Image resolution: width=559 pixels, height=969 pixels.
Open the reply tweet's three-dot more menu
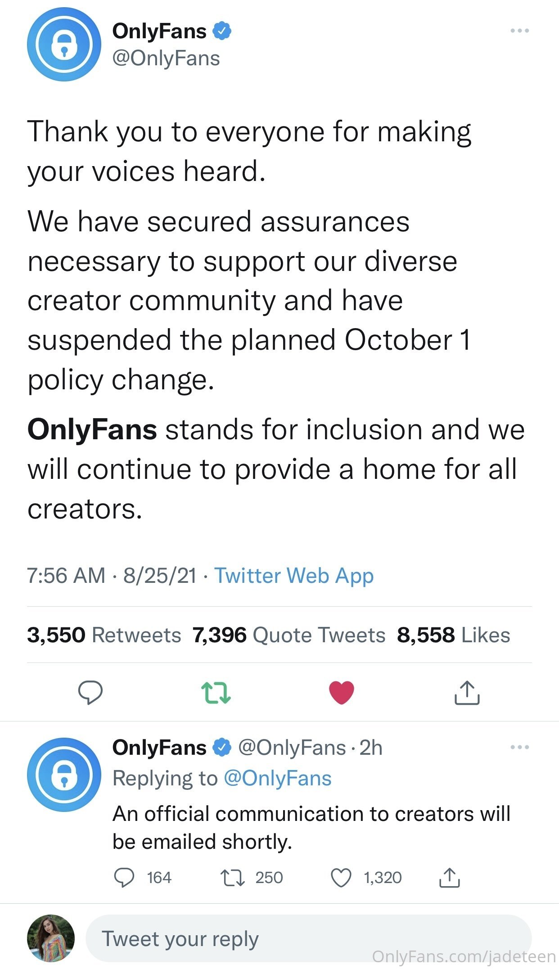pos(520,748)
